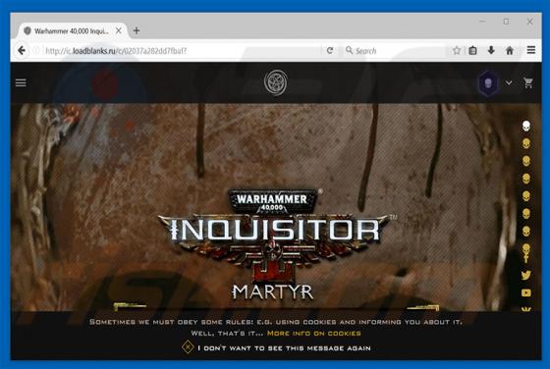Open the YouTube link in sidebar
Screen dimensions: 550x369
[526, 292]
